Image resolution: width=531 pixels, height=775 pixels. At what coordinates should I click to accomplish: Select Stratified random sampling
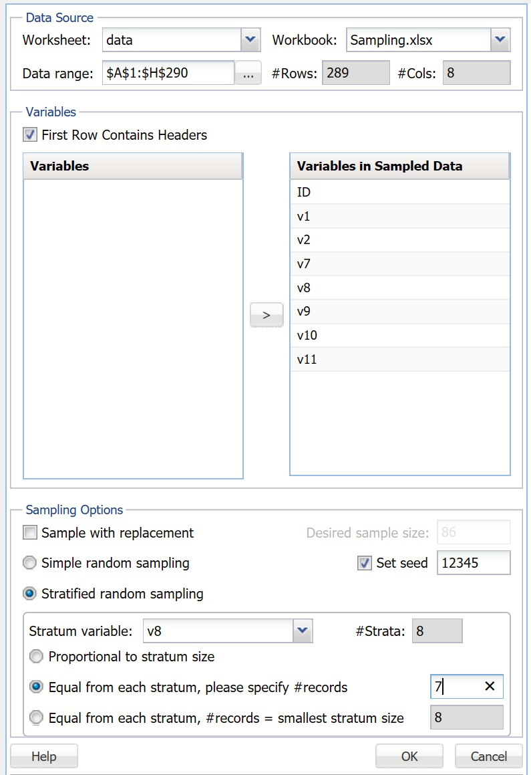[29, 593]
